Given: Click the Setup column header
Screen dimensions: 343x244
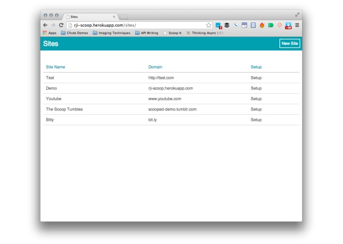Looking at the screenshot, I should pos(256,67).
